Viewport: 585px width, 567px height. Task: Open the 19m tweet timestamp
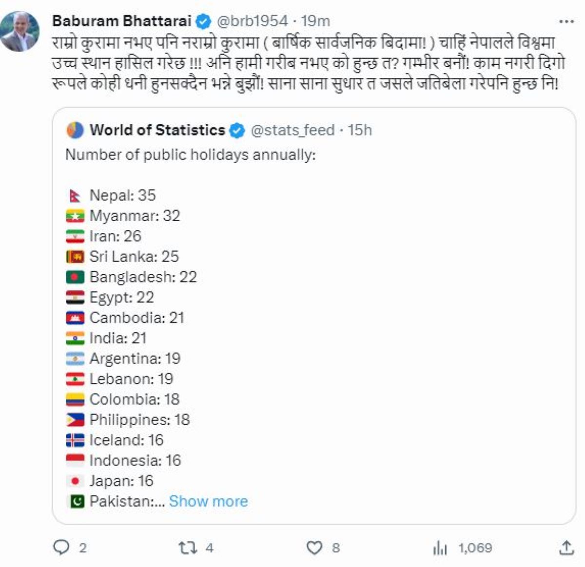tap(315, 21)
